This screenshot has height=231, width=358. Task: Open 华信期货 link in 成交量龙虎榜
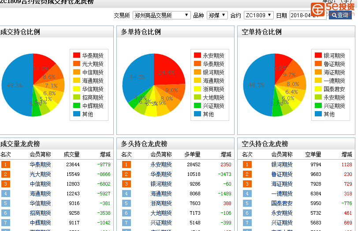(x=40, y=203)
